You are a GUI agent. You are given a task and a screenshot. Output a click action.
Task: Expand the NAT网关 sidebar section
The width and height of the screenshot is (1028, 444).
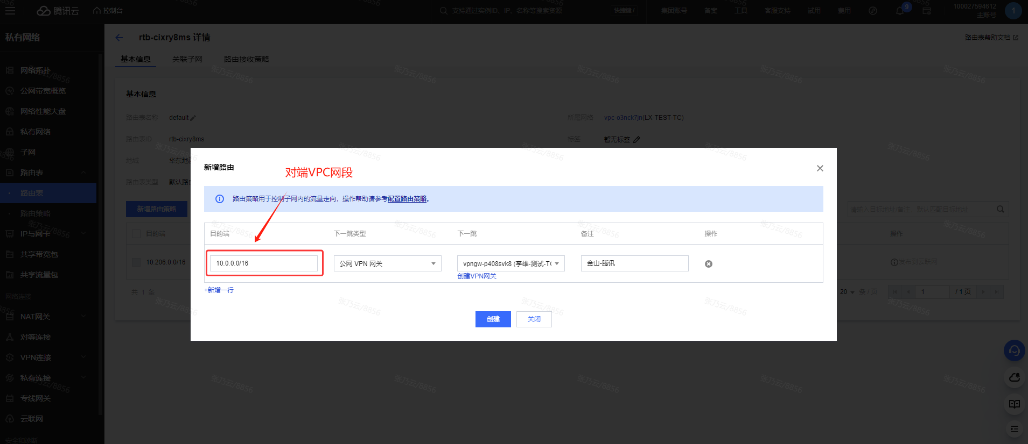48,317
